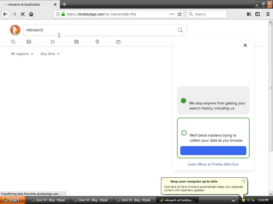Image resolution: width=273 pixels, height=204 pixels.
Task: Open the browser home page icon
Action: (31, 14)
